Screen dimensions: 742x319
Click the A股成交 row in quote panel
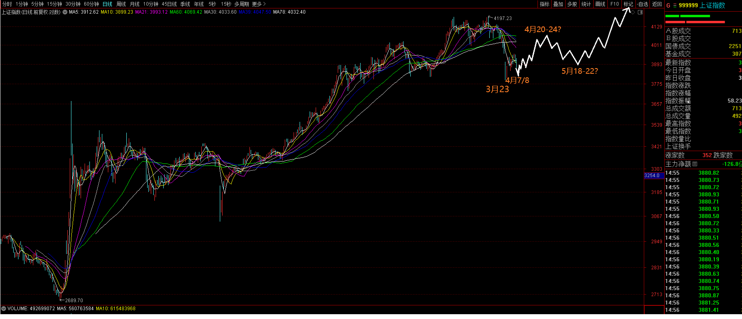(x=703, y=31)
